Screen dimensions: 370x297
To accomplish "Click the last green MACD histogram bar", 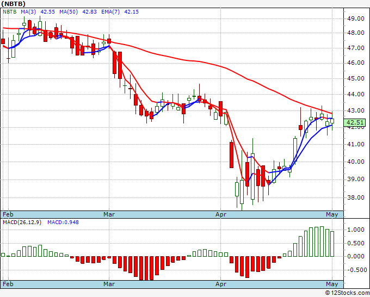I will (x=332, y=244).
